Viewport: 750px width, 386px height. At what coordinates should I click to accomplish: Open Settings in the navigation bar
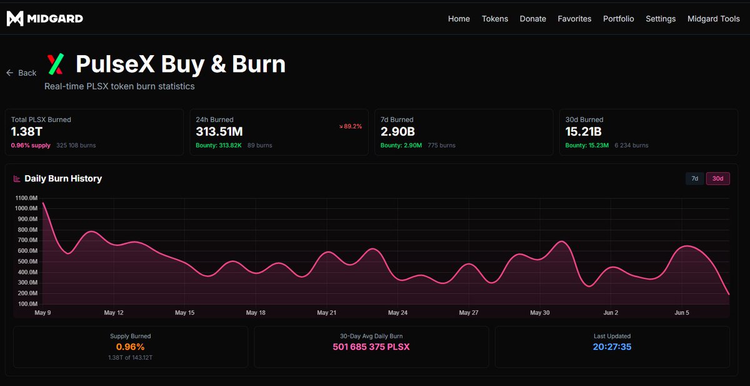(661, 19)
